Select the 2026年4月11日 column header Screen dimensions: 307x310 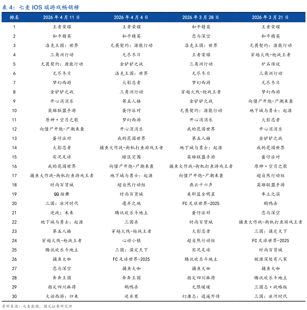point(62,17)
